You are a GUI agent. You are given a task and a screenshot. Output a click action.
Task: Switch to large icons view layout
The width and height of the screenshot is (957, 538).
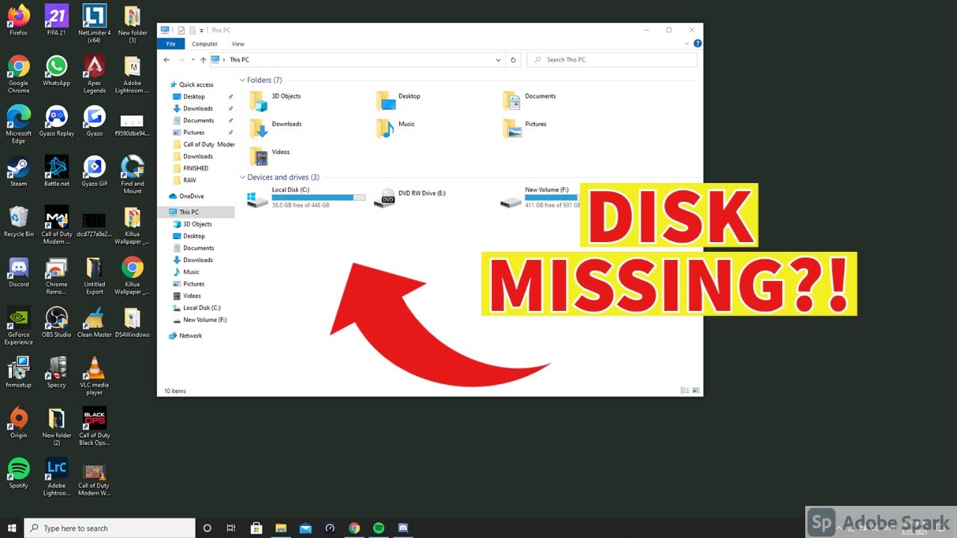(x=696, y=391)
